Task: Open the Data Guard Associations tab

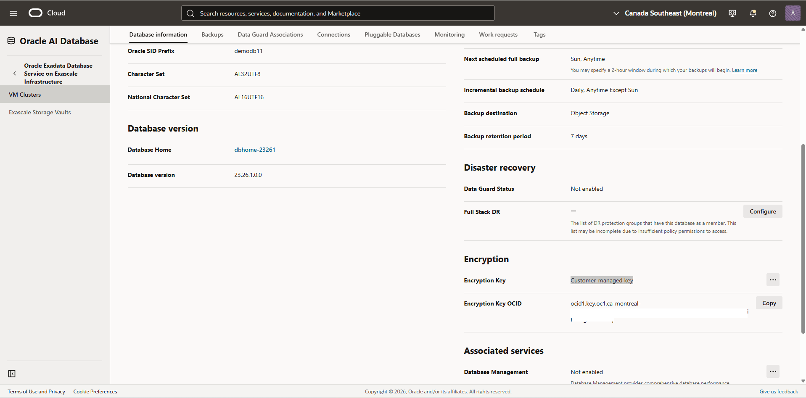Action: click(270, 35)
